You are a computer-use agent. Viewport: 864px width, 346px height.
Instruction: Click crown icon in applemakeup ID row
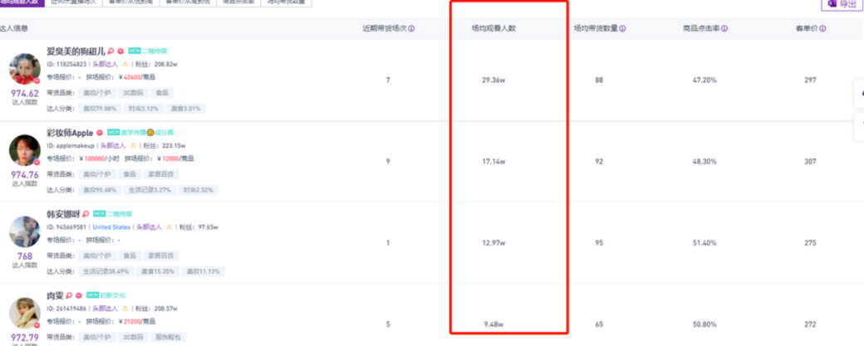point(133,146)
